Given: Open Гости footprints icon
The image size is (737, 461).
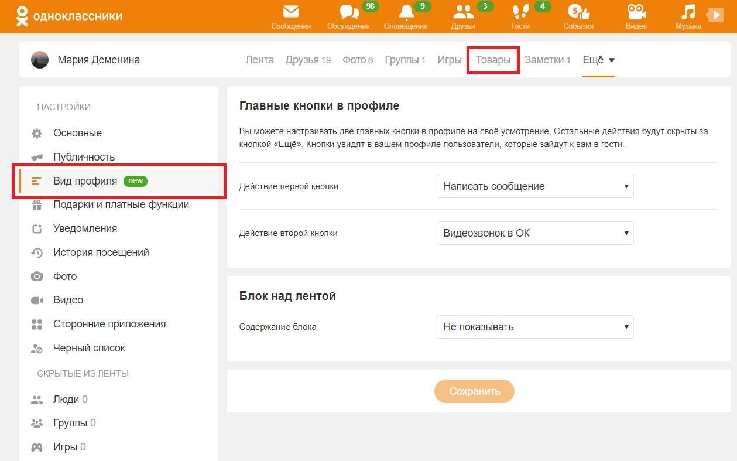Looking at the screenshot, I should (x=520, y=12).
